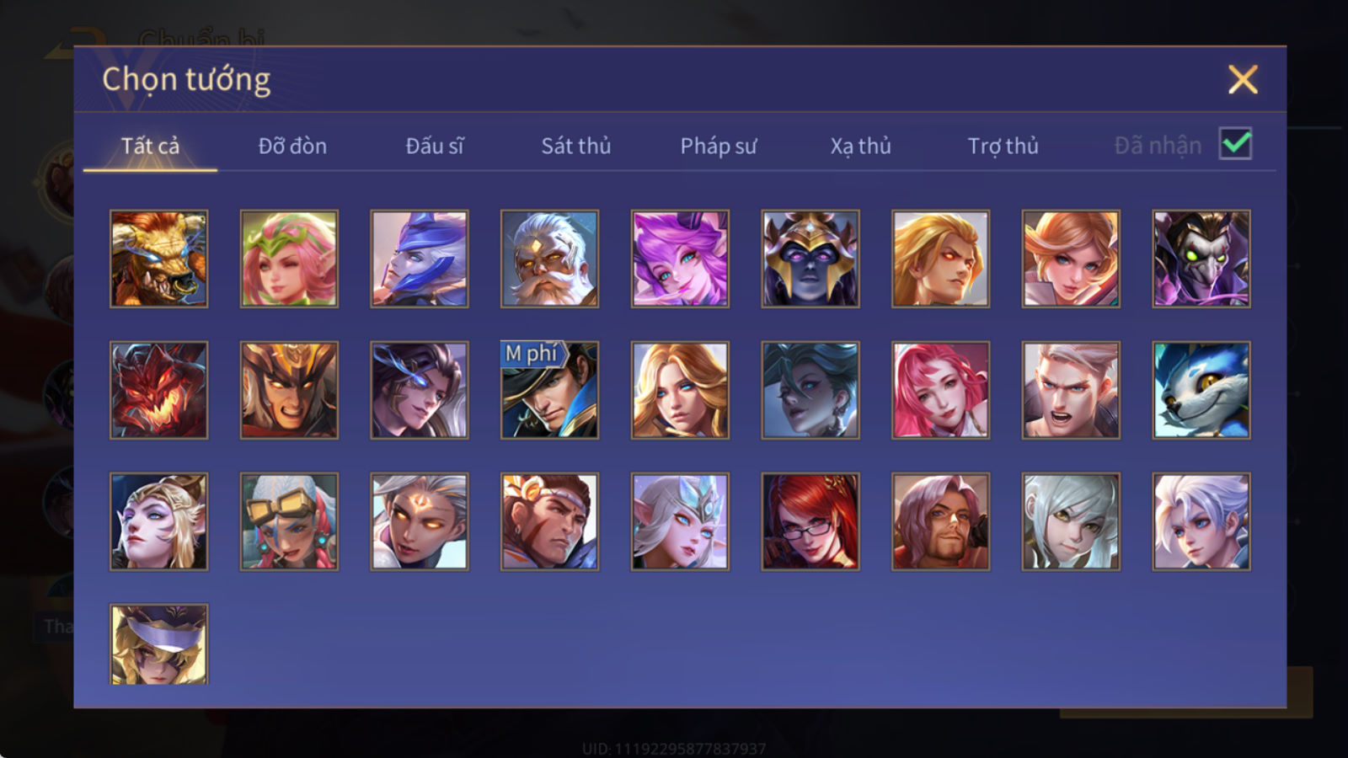This screenshot has width=1348, height=758.
Task: Select the blindfolded blonde hero portrait
Action: [x=158, y=644]
